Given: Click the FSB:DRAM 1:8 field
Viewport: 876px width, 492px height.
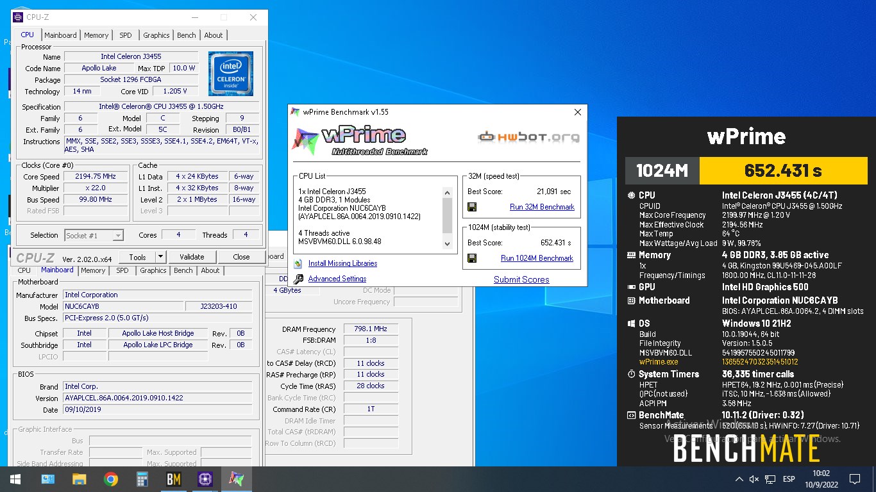Looking at the screenshot, I should (371, 340).
